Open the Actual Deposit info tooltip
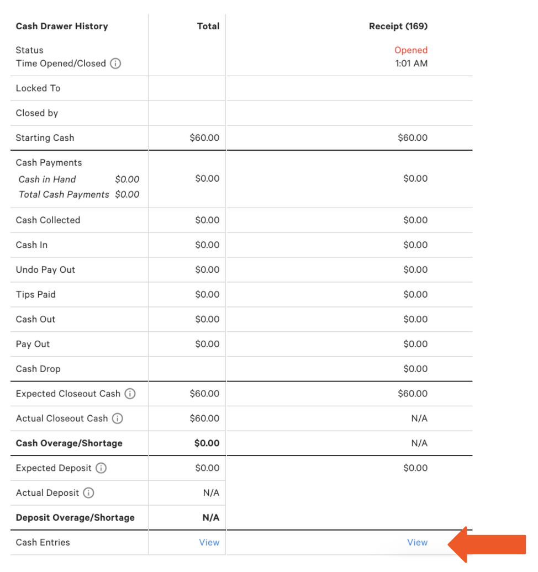Screen dimensions: 538x572 pos(89,492)
